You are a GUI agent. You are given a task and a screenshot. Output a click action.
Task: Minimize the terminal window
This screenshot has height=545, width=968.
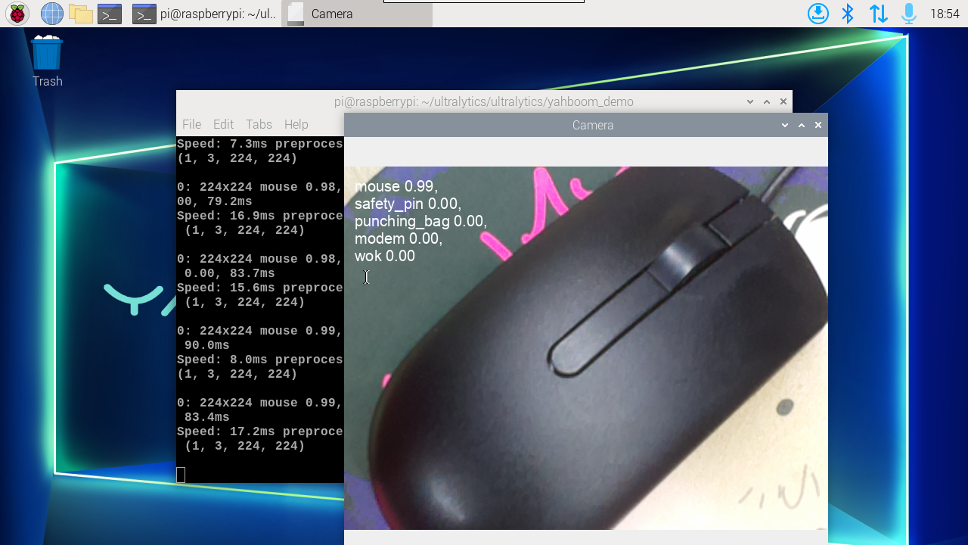(750, 101)
